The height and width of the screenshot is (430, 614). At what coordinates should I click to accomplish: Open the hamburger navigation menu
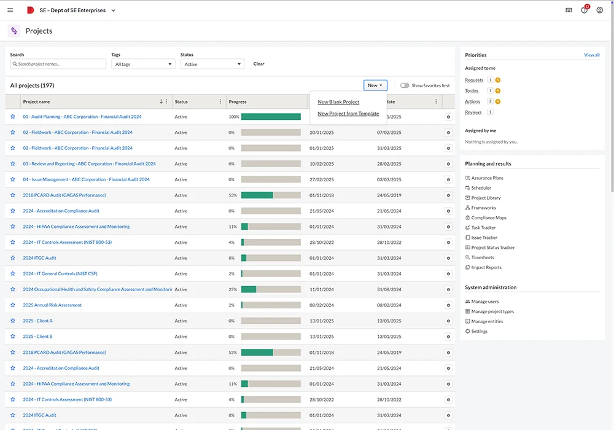(x=10, y=10)
